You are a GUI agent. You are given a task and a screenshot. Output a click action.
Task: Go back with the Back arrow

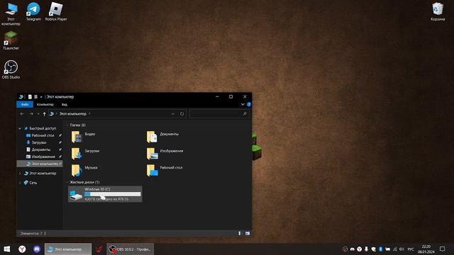[22, 114]
